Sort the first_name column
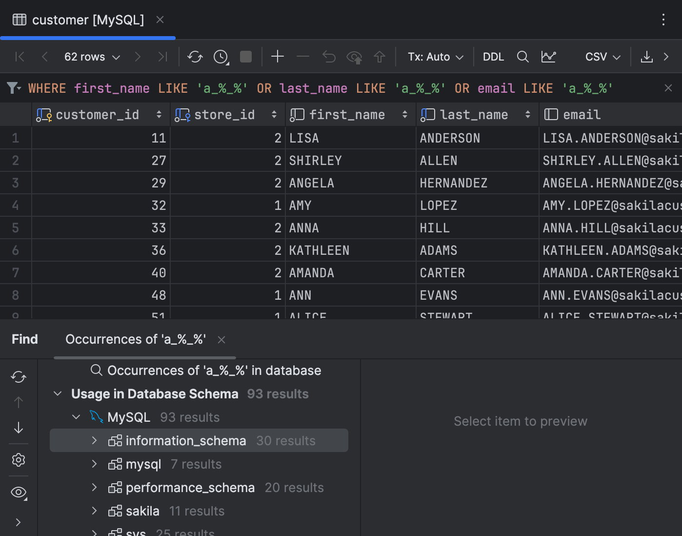682x536 pixels. point(405,114)
